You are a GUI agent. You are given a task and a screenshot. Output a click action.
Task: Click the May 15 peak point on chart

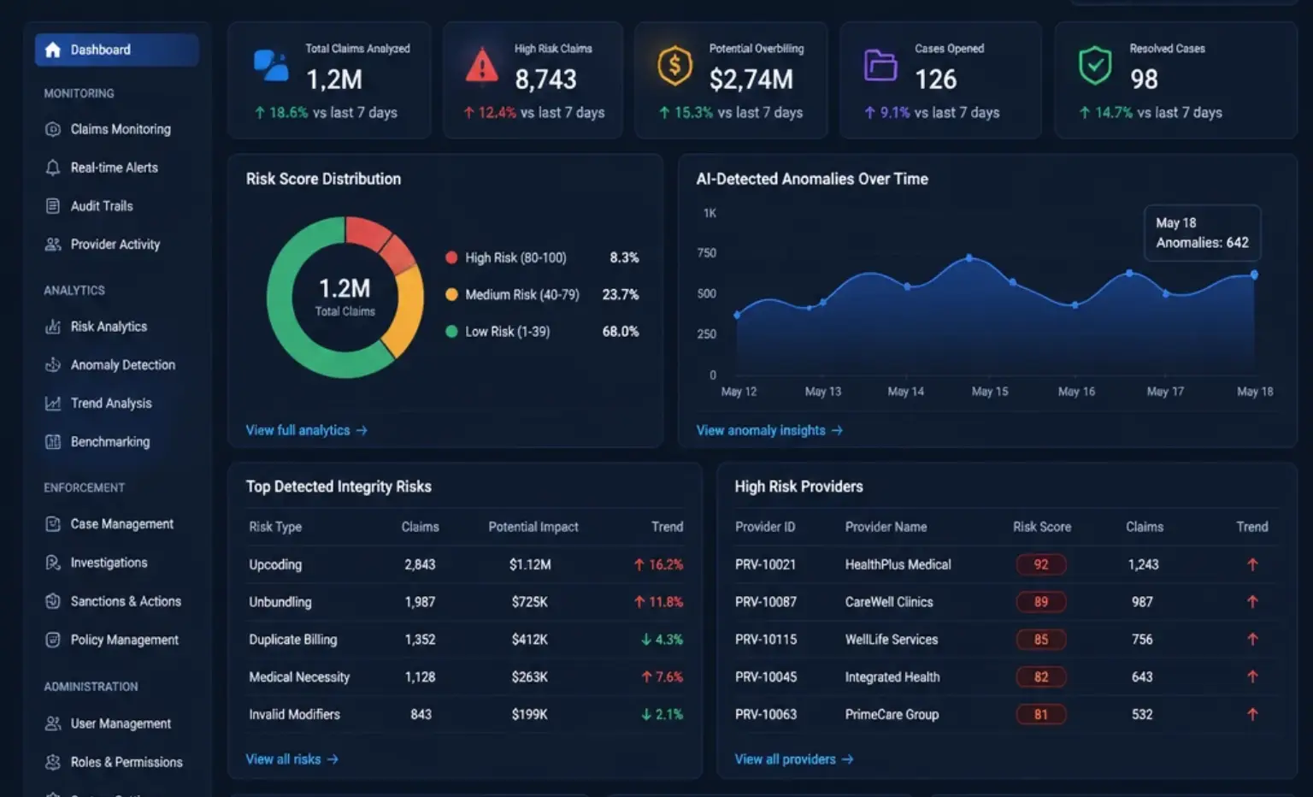point(969,257)
